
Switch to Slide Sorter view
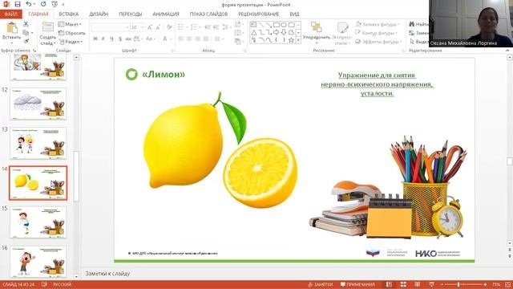(403, 284)
